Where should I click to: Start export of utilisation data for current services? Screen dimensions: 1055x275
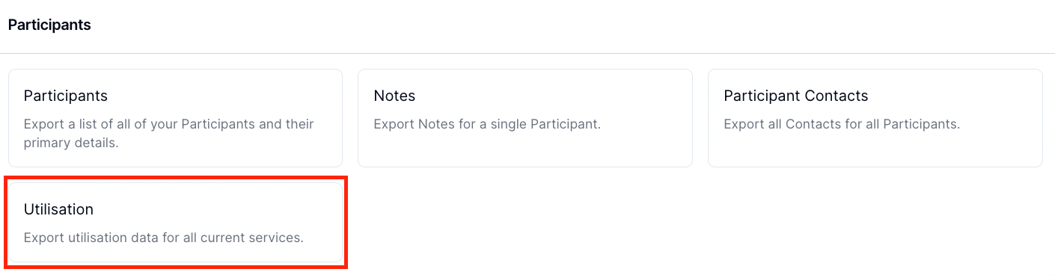(175, 222)
